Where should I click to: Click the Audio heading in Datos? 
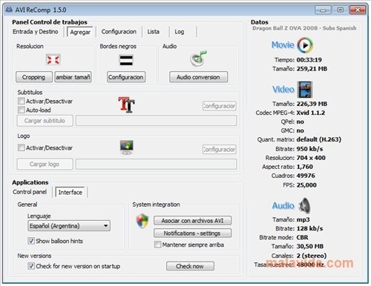click(283, 205)
